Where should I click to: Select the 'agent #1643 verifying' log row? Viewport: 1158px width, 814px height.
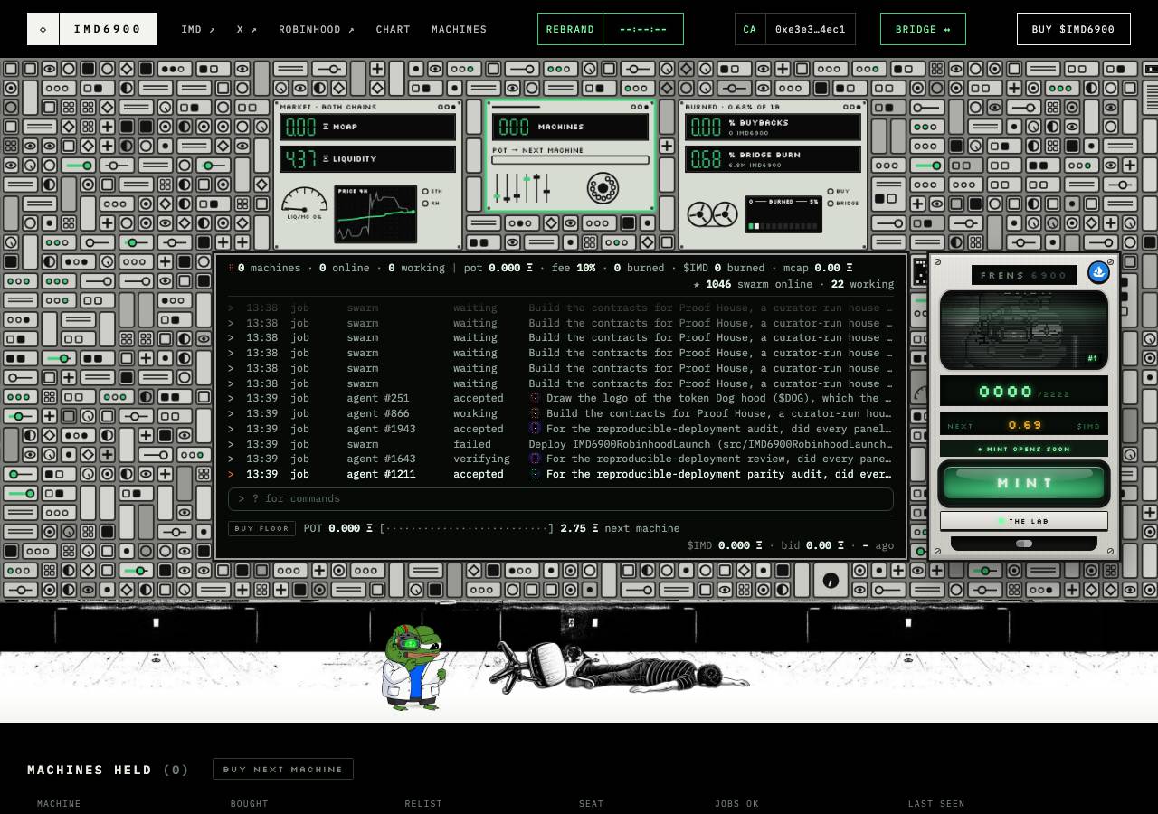561,459
